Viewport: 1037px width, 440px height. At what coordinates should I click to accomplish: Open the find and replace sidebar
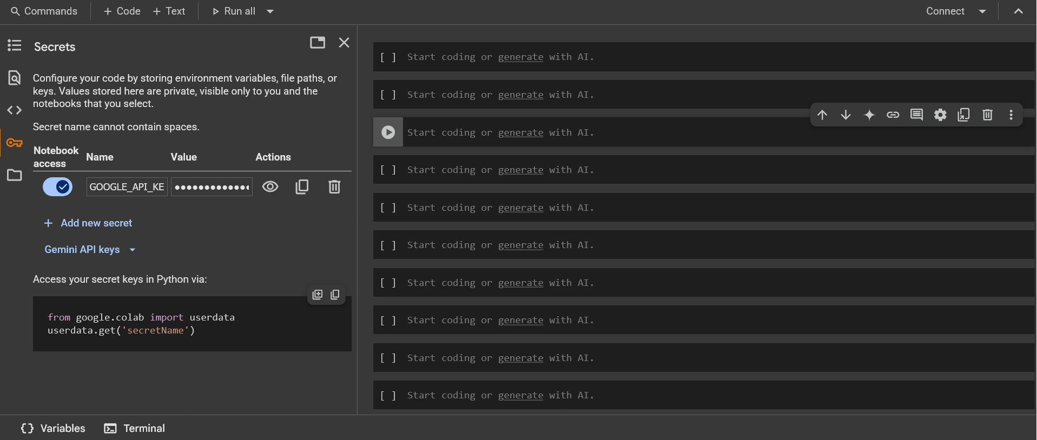[x=15, y=77]
